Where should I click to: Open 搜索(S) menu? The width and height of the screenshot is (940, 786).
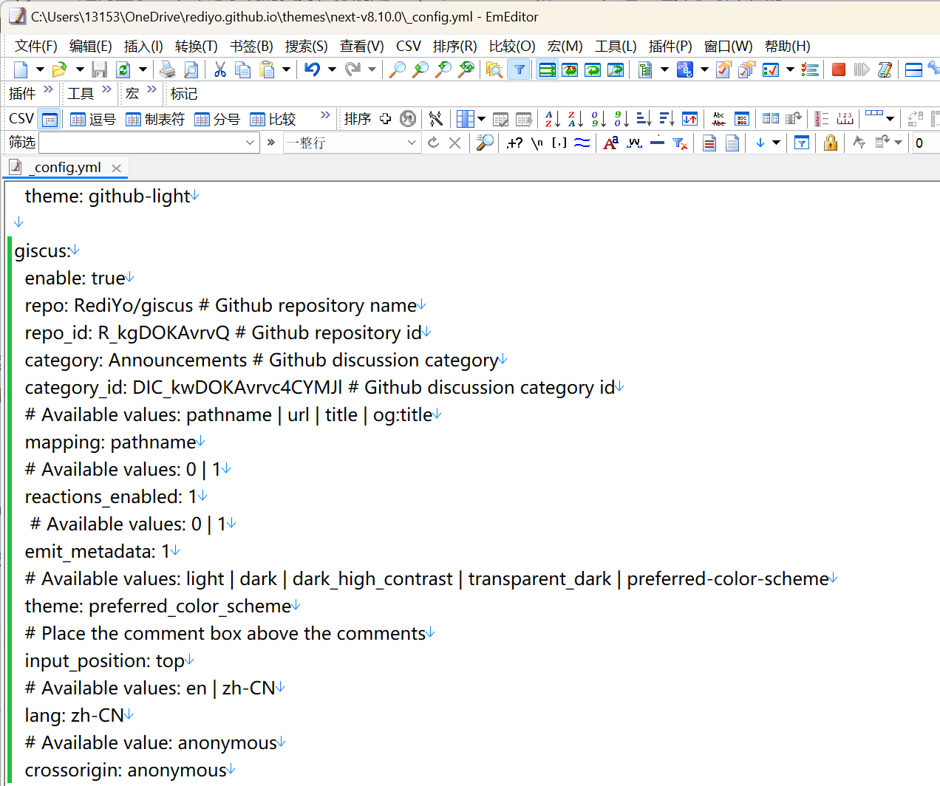coord(307,46)
